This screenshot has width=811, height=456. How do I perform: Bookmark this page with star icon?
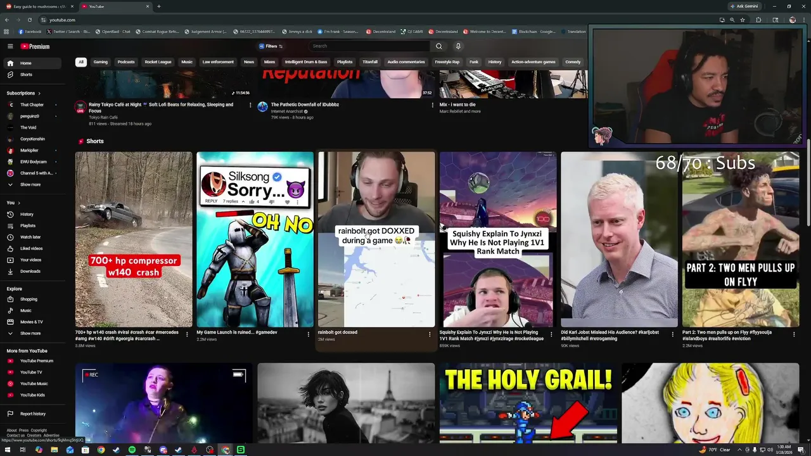pyautogui.click(x=743, y=20)
